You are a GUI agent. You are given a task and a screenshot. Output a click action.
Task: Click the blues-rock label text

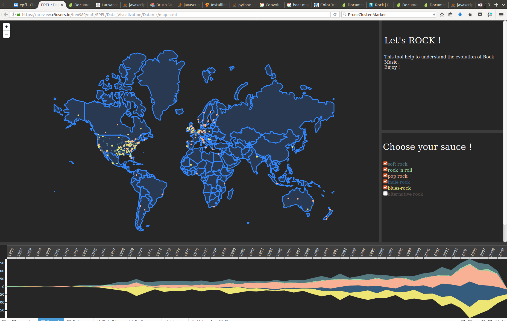[x=399, y=188]
